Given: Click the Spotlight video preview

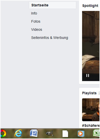Looking at the screenshot, I should 91,42.
